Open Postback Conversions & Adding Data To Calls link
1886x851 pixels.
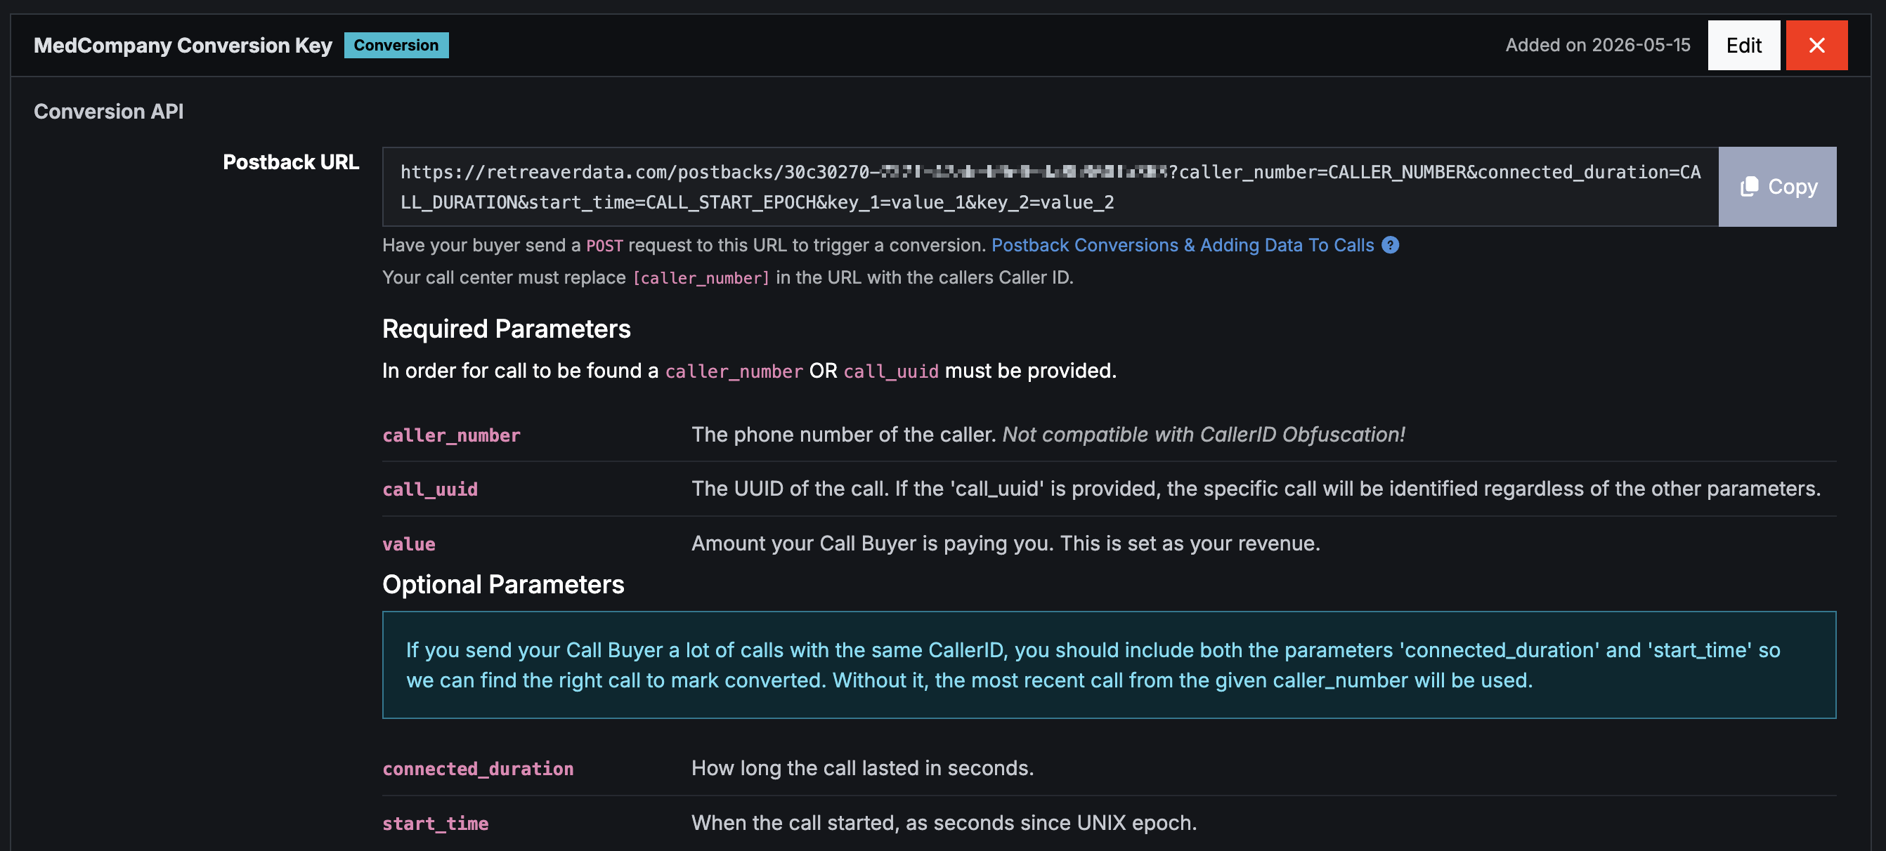click(x=1183, y=245)
